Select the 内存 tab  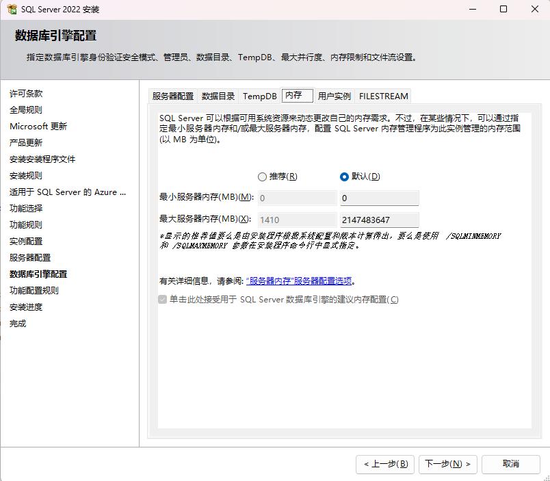[294, 95]
